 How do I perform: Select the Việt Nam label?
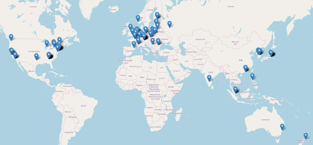click(239, 84)
